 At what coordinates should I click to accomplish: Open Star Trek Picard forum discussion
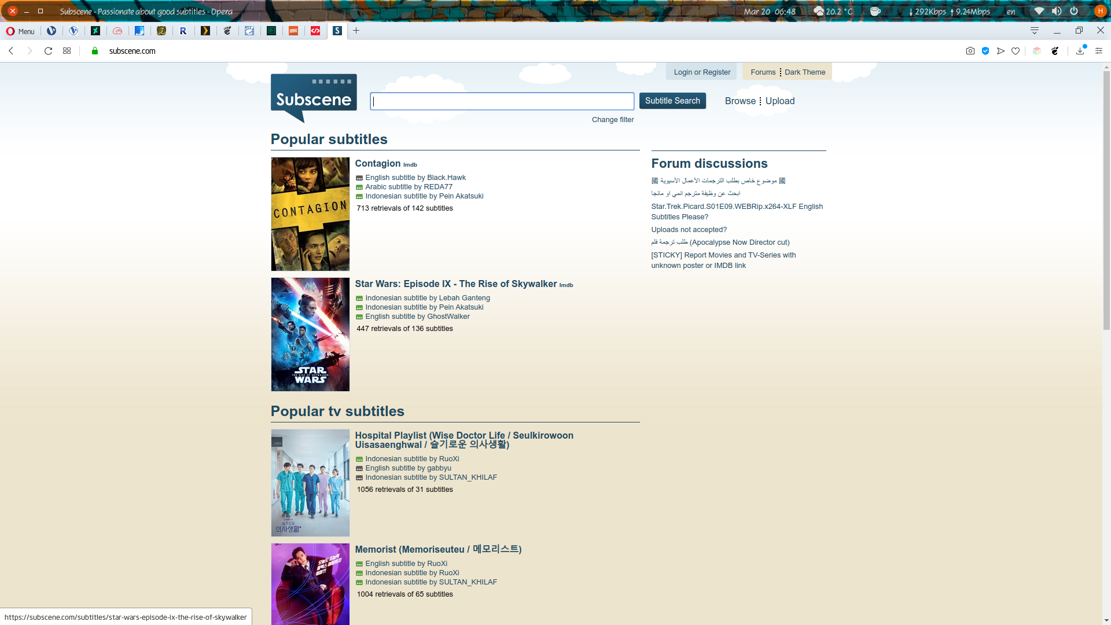(737, 212)
